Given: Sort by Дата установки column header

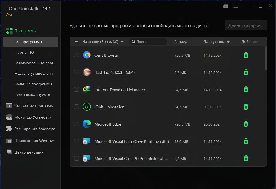Looking at the screenshot, I should click(217, 42).
